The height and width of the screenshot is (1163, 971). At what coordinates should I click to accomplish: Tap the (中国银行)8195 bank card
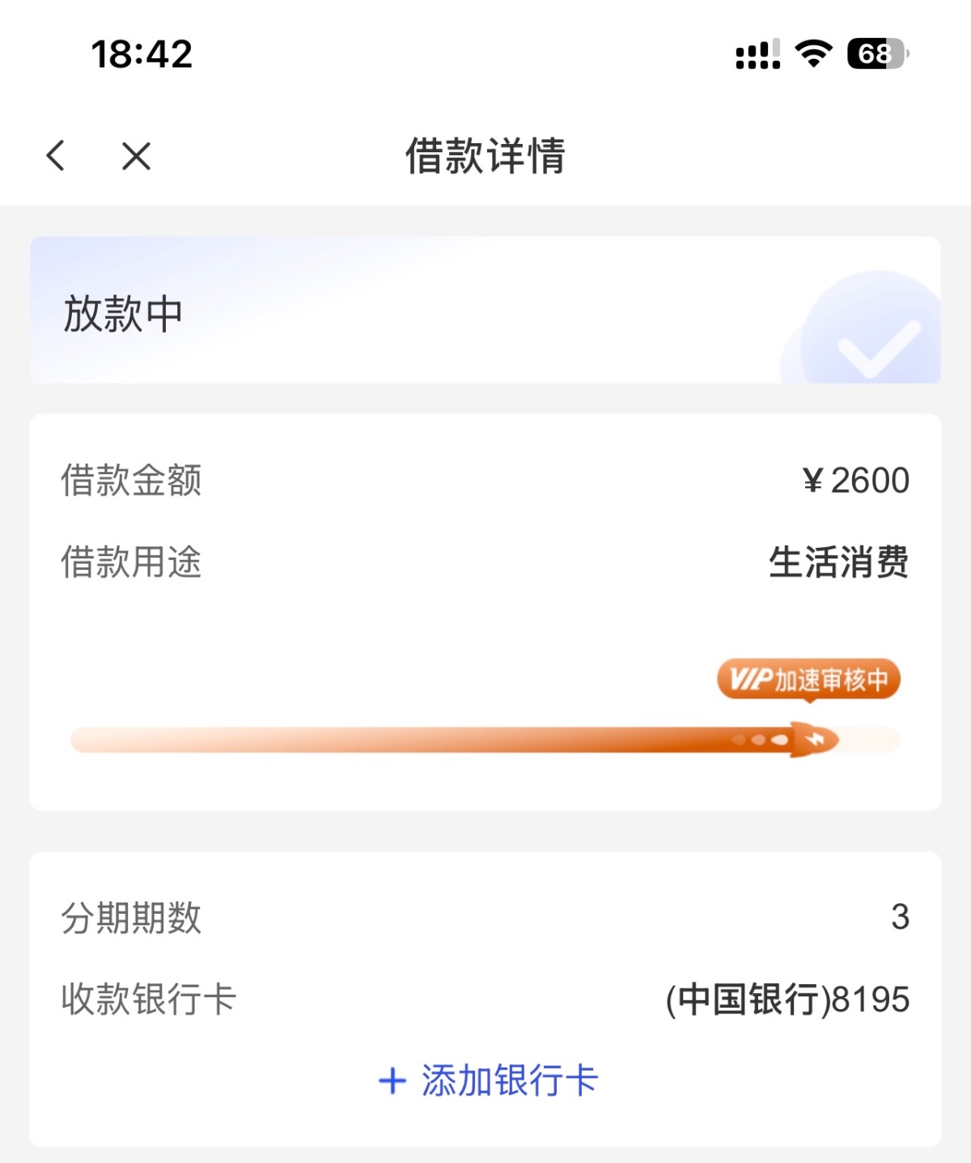pyautogui.click(x=787, y=1000)
